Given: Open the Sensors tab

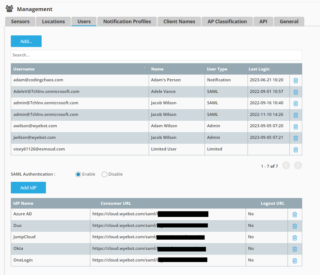Looking at the screenshot, I should click(x=20, y=21).
